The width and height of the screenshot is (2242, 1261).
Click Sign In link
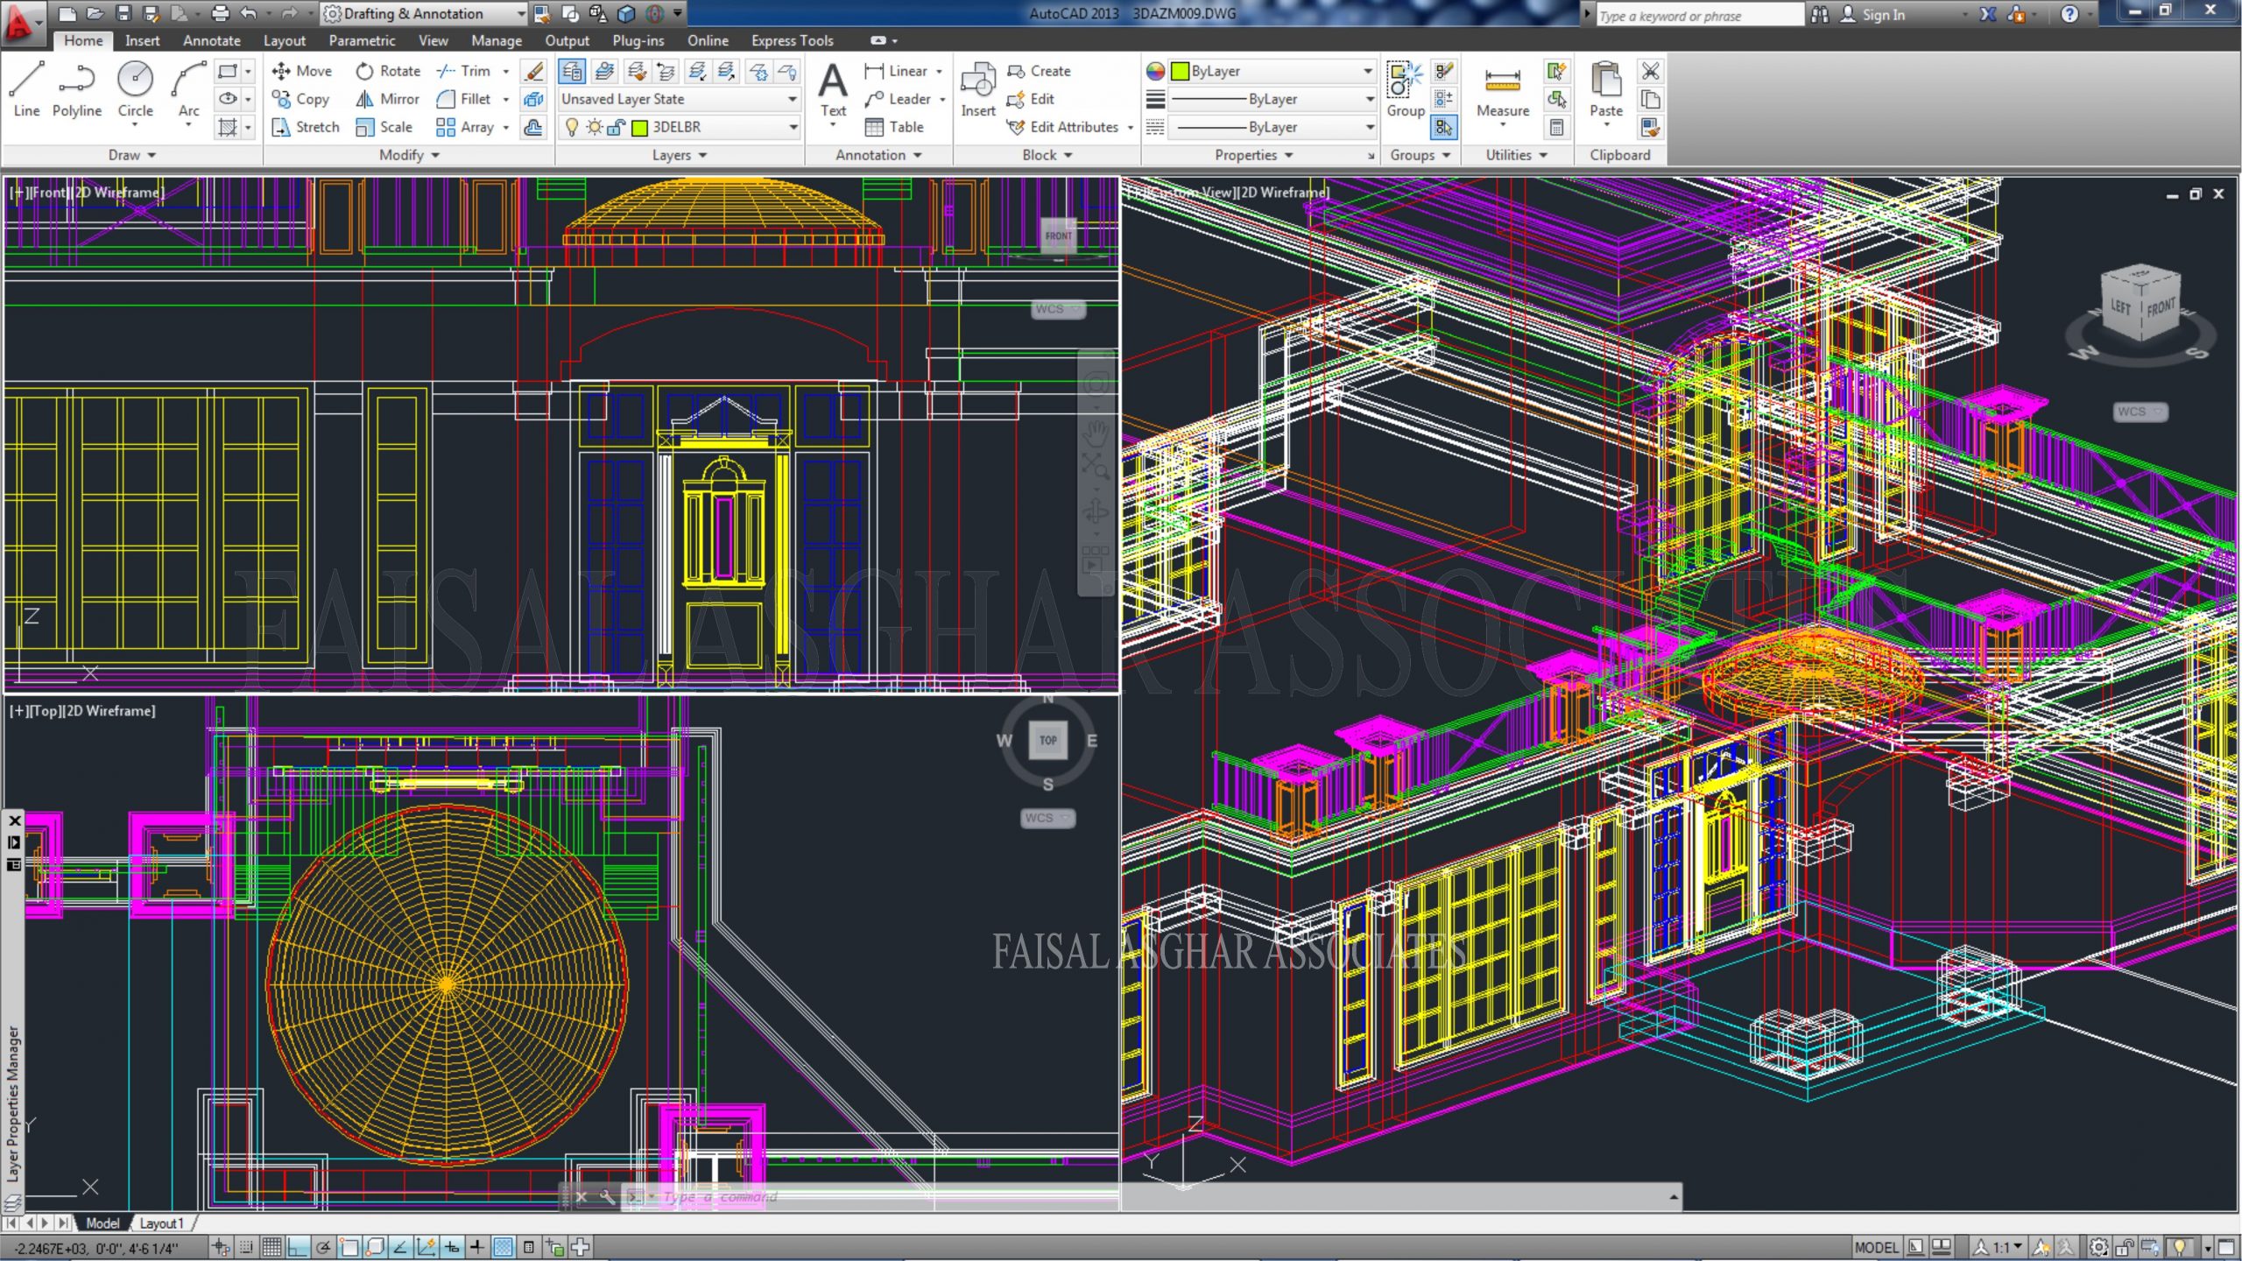point(1883,14)
